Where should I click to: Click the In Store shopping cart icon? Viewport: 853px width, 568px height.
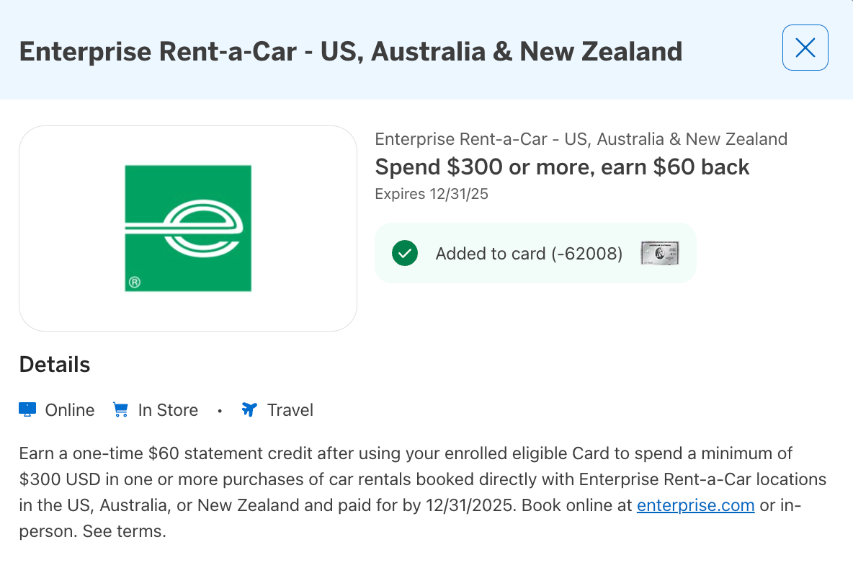[120, 410]
